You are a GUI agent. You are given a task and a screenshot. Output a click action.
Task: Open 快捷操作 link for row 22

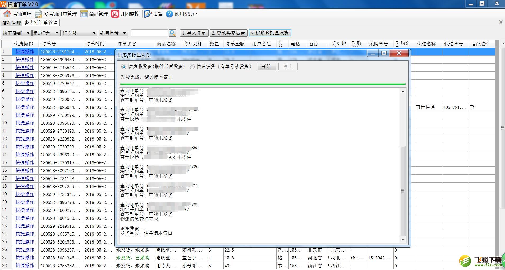[x=25, y=218]
